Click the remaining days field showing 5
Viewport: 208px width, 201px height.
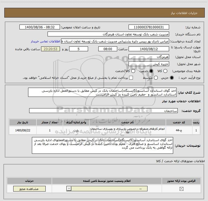[x=79, y=49]
